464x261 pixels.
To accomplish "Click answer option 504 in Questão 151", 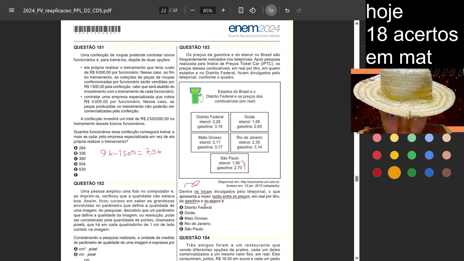I will (80, 164).
